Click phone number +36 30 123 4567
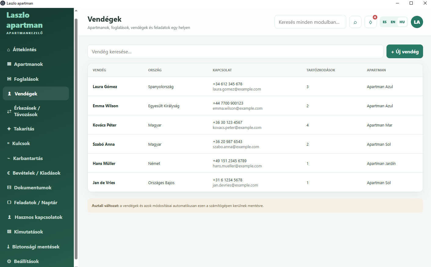This screenshot has width=431, height=267. pos(228,122)
